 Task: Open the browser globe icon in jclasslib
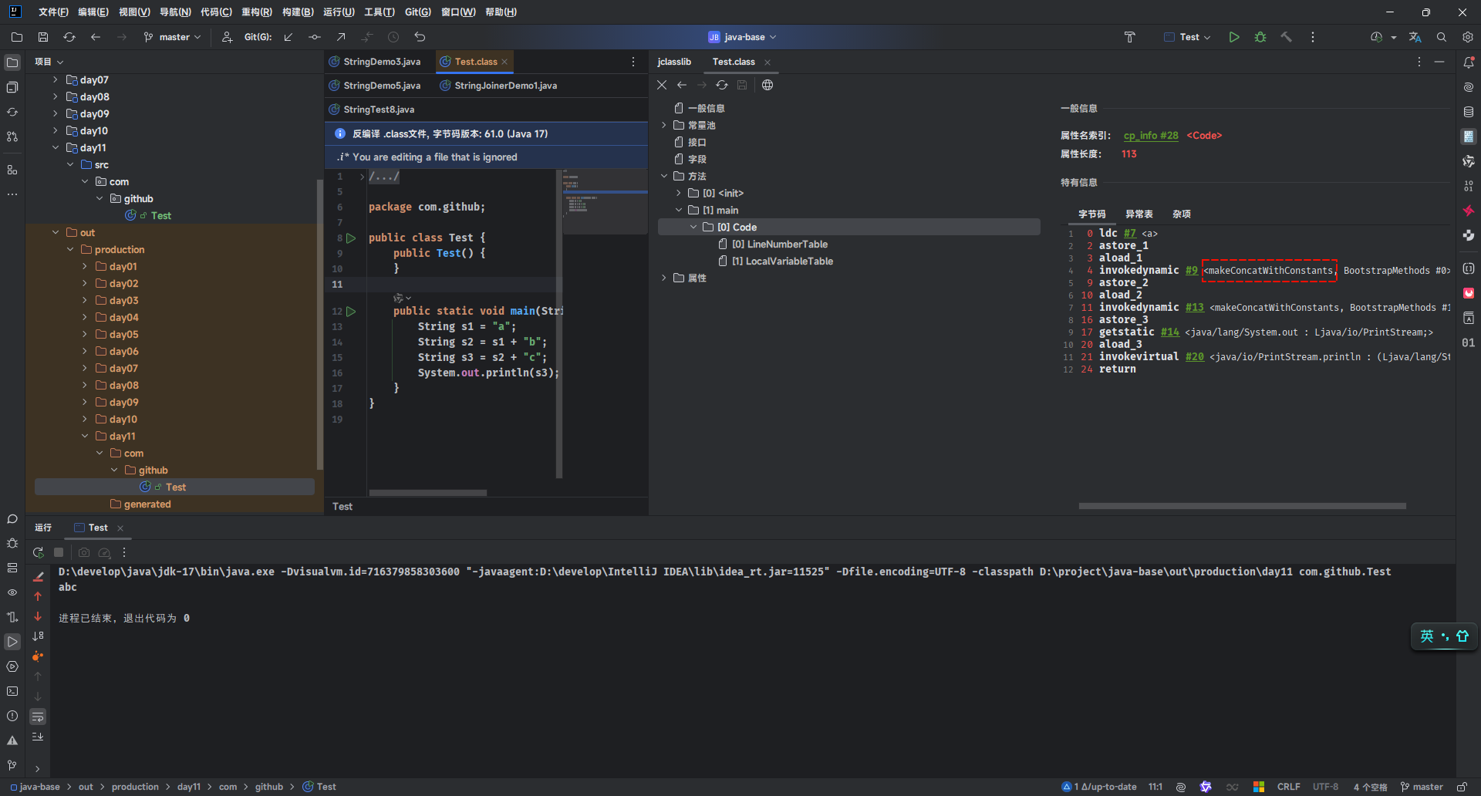pos(767,85)
